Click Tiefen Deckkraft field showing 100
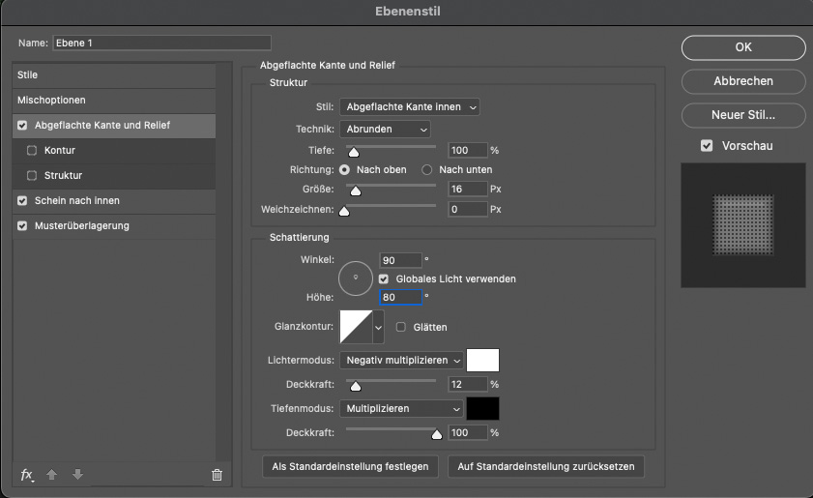This screenshot has height=498, width=813. pos(468,432)
